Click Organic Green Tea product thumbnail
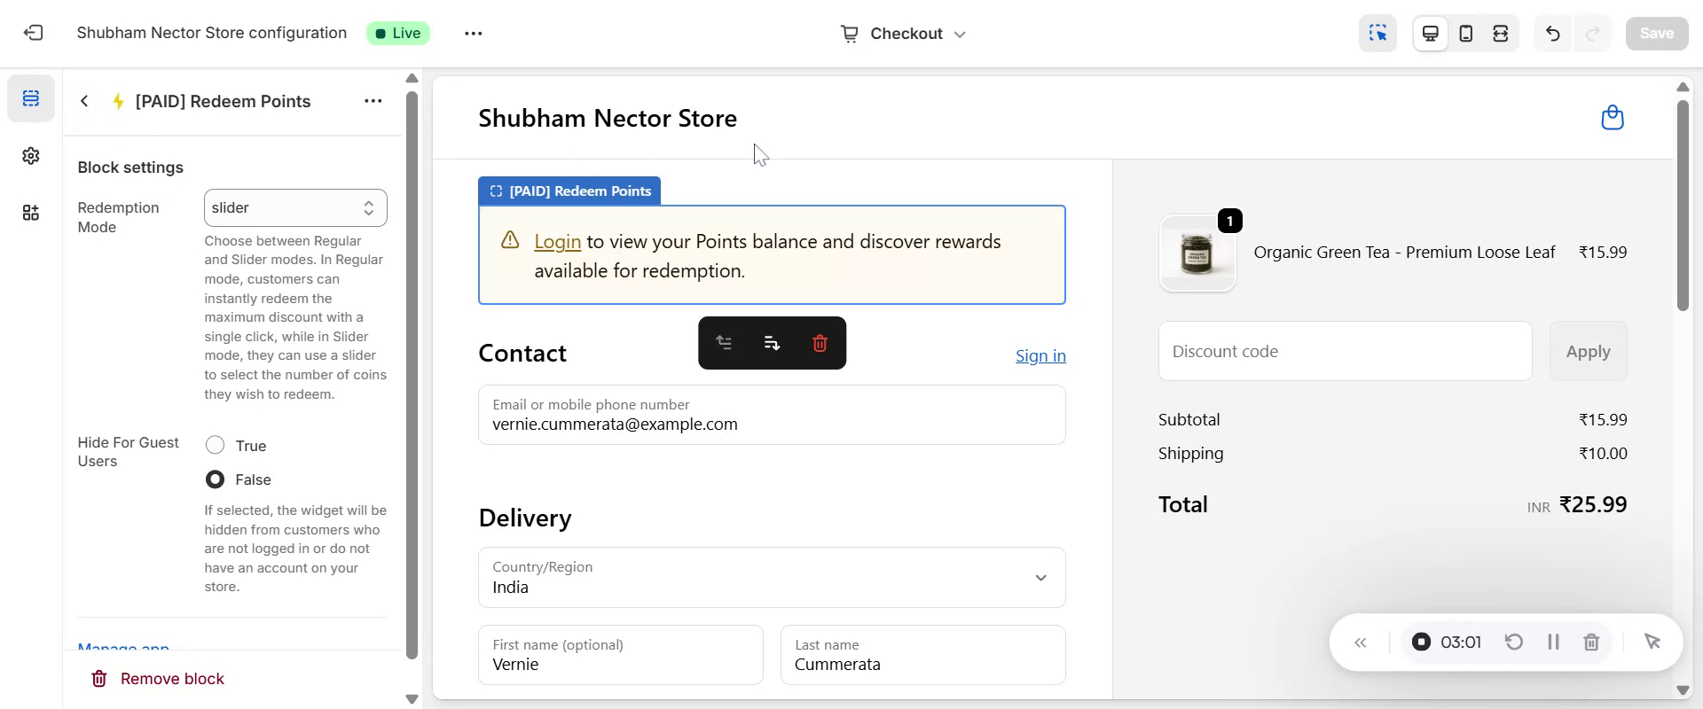The width and height of the screenshot is (1703, 709). tap(1197, 253)
